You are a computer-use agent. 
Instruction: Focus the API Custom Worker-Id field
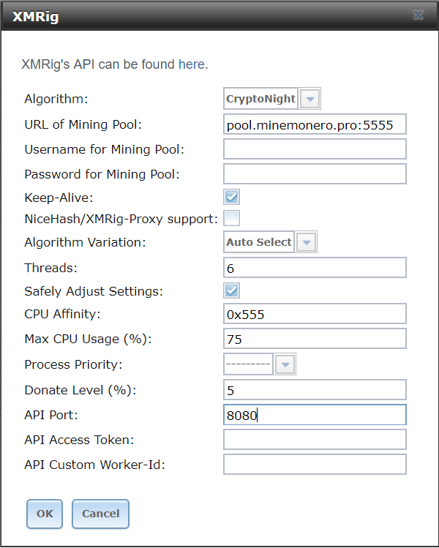point(315,465)
